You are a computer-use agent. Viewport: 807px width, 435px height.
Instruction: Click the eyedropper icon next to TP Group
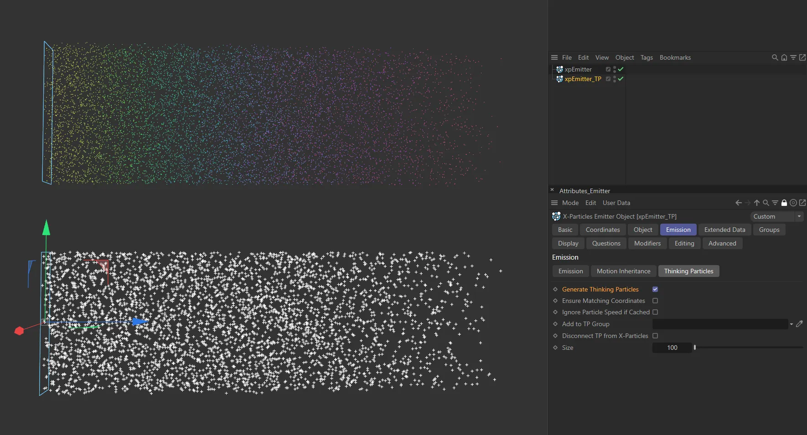799,324
